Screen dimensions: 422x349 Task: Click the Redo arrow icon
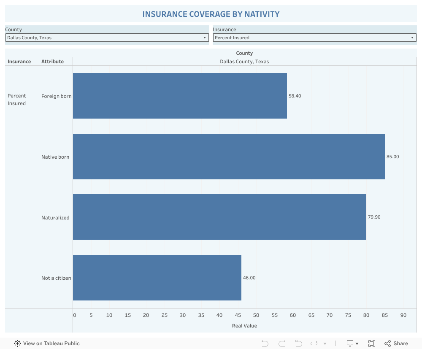(282, 344)
